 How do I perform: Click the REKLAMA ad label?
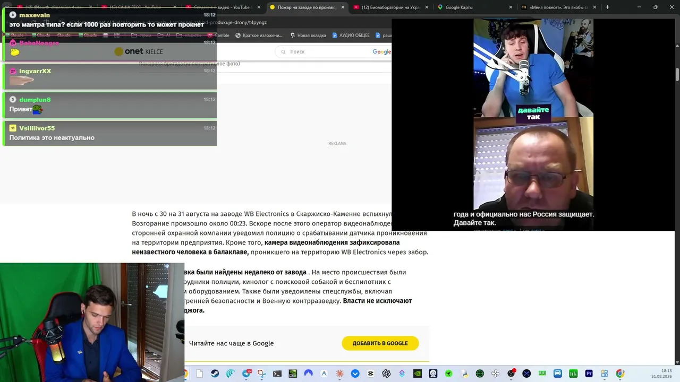[337, 143]
